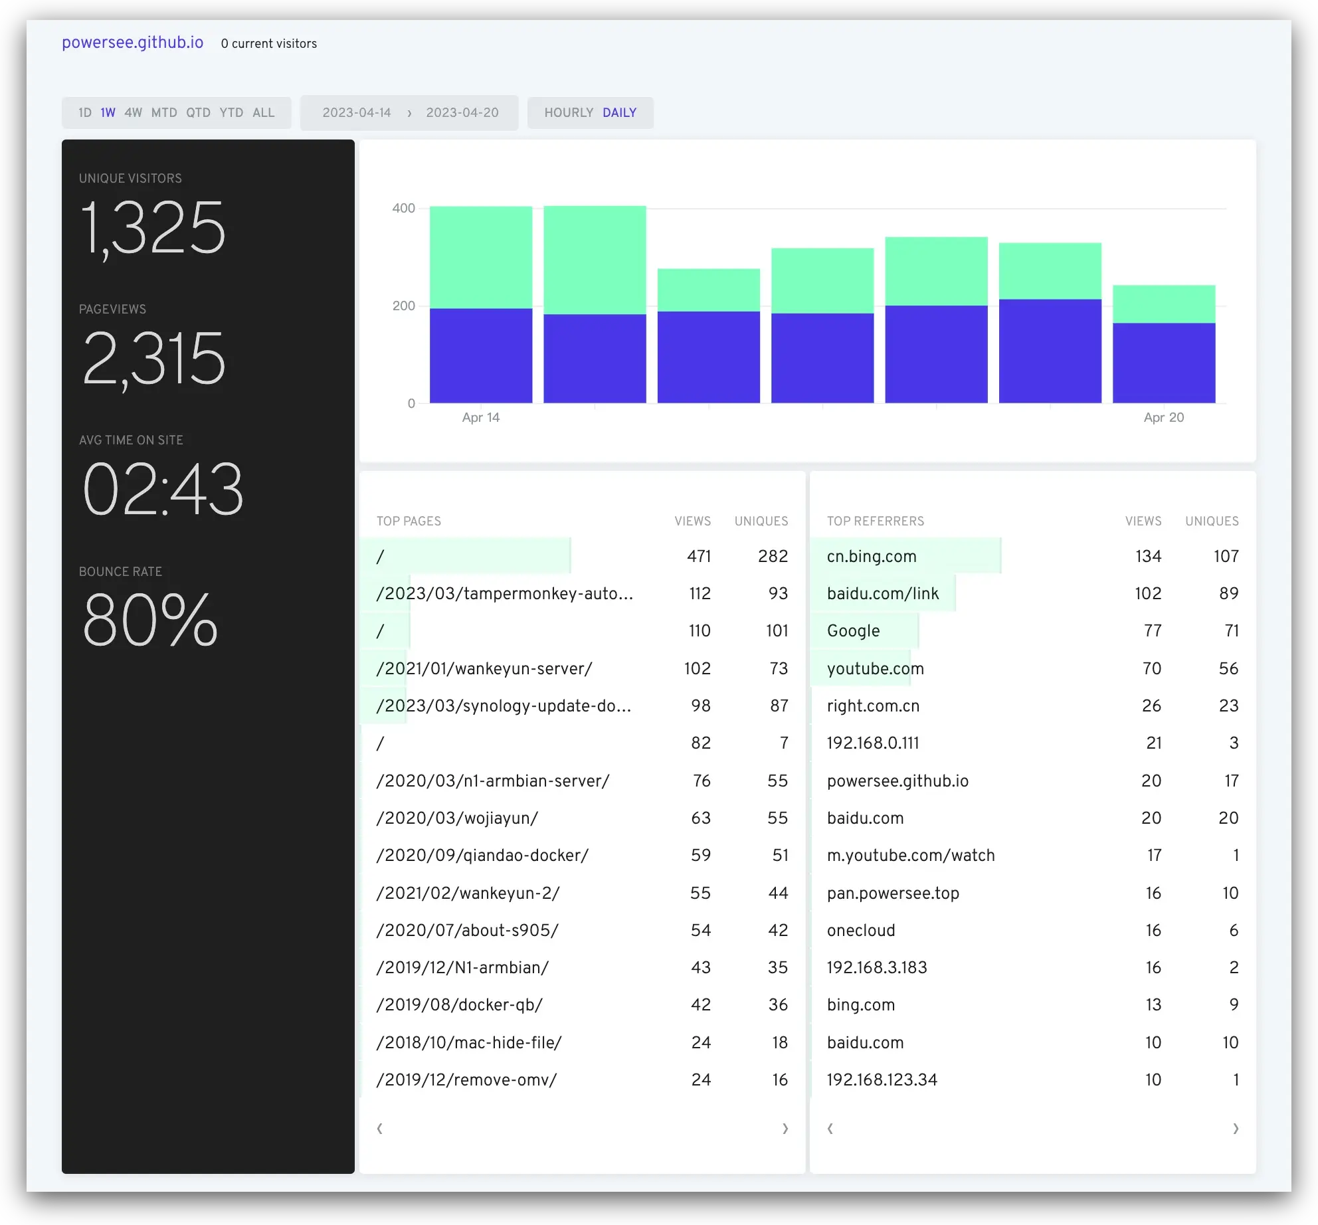This screenshot has width=1318, height=1225.
Task: Go to next page of Top Referrers
Action: 1236,1129
